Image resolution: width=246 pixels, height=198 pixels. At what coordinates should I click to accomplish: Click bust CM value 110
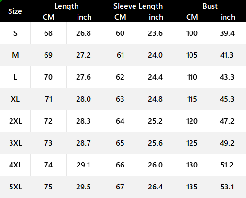(192, 77)
